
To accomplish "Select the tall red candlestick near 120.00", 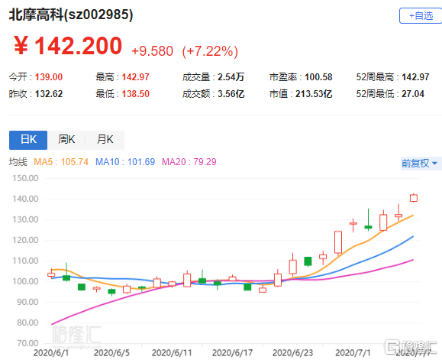I will [x=338, y=242].
